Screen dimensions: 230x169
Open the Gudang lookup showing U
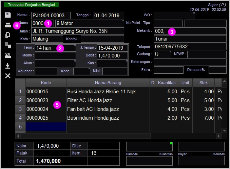point(162,54)
